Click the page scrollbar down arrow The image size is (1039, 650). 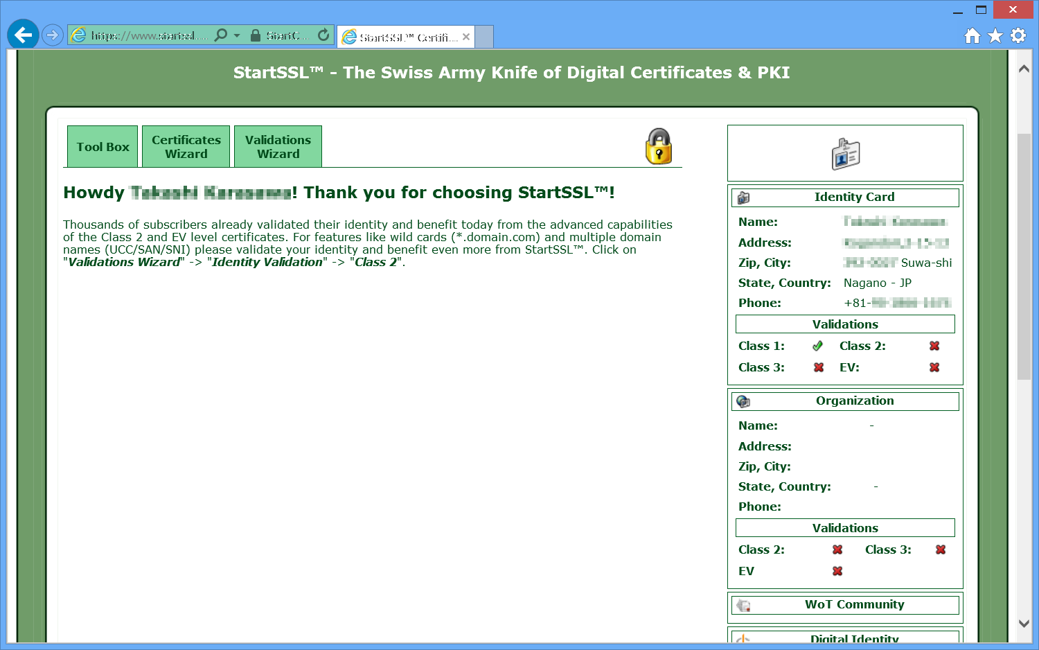click(x=1024, y=623)
